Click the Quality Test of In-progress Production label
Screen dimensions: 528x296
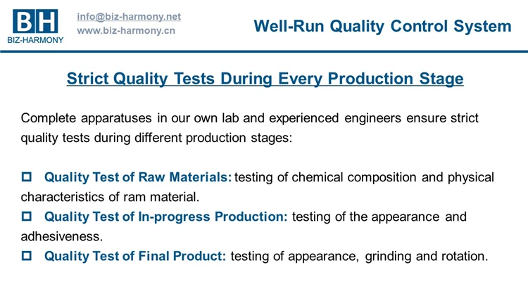[x=166, y=217]
